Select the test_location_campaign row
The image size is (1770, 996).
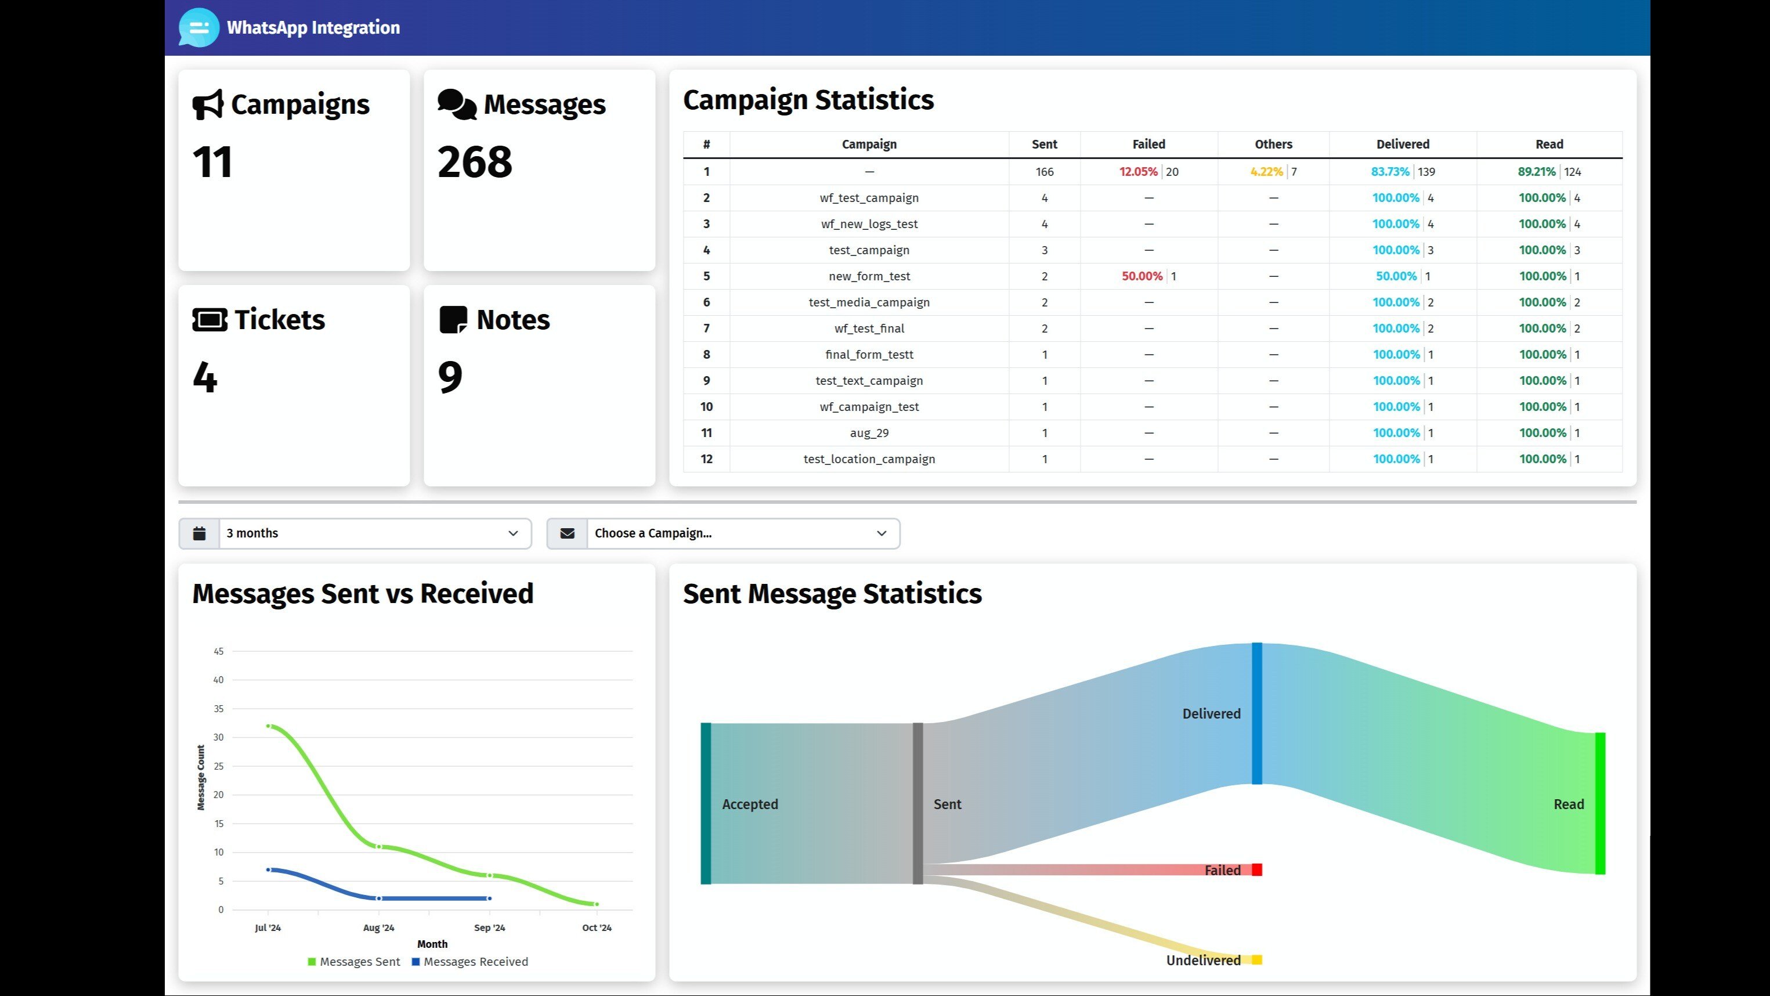point(869,459)
